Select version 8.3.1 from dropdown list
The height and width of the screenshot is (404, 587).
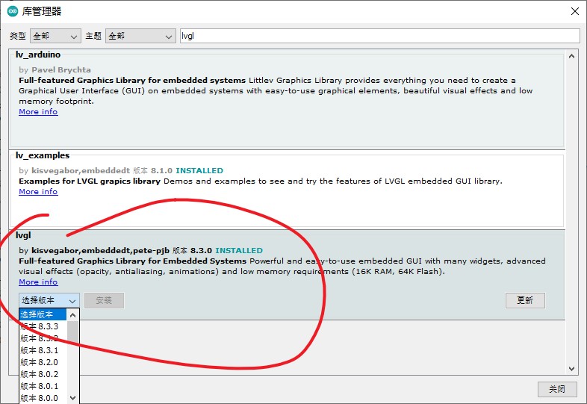43,350
